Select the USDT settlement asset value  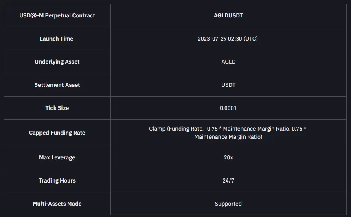[x=228, y=85]
